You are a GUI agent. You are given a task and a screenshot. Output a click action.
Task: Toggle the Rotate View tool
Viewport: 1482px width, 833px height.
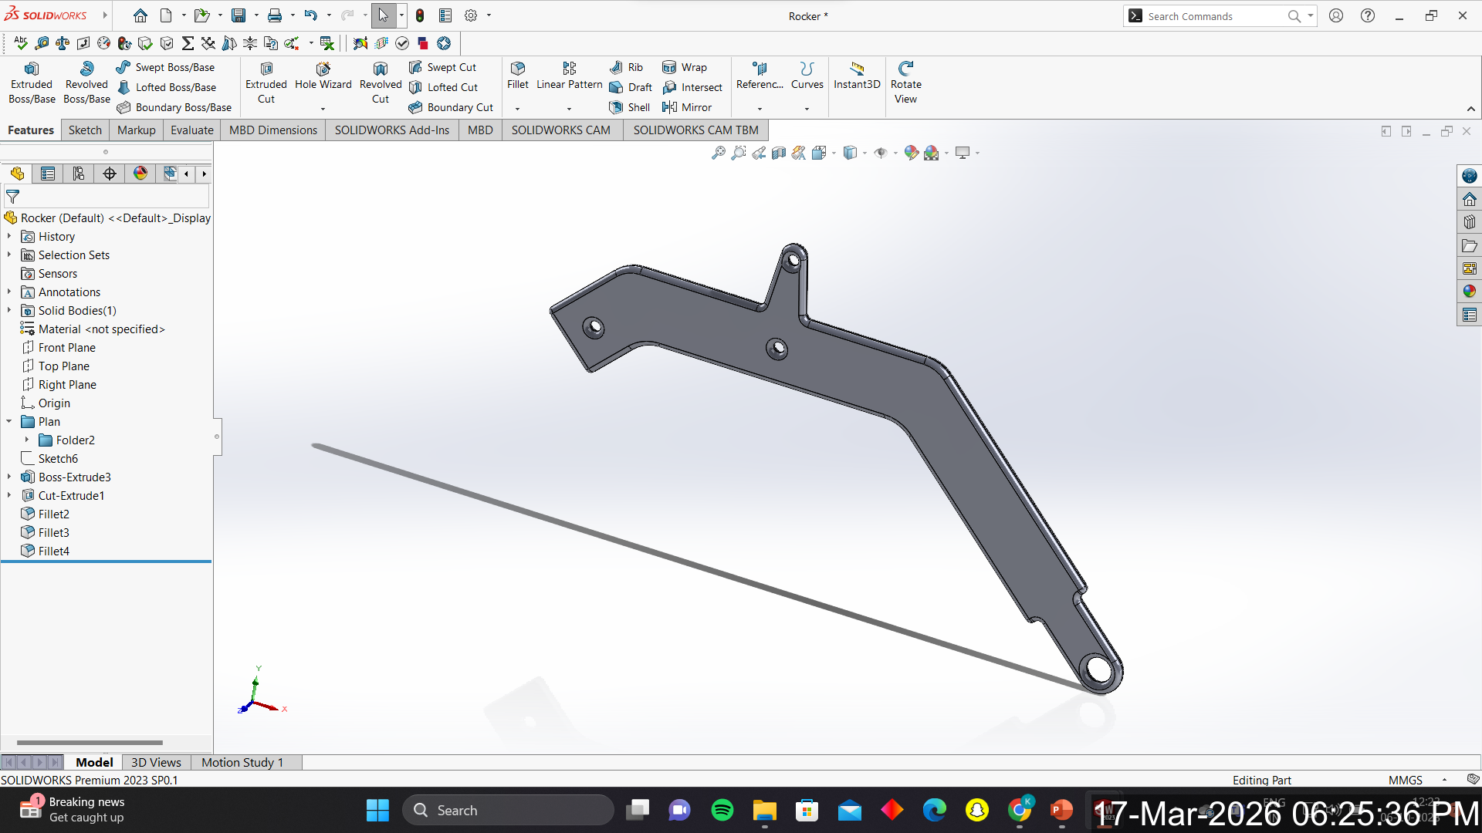(x=905, y=69)
